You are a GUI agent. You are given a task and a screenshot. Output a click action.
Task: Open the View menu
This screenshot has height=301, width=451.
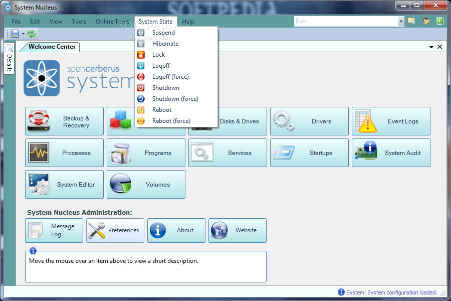pos(56,22)
